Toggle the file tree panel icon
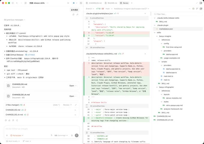 click(x=201, y=9)
